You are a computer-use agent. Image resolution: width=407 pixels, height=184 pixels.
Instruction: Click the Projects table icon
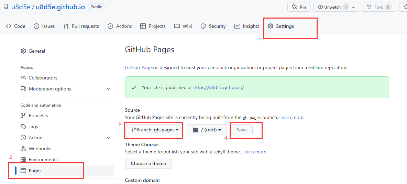(143, 26)
